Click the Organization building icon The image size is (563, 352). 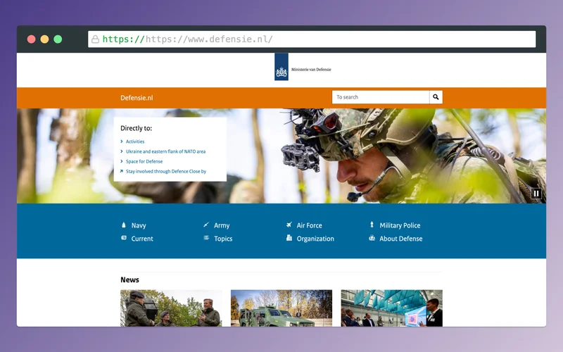click(289, 238)
